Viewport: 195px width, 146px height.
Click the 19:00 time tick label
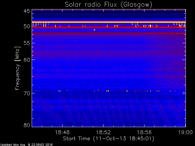point(185,132)
